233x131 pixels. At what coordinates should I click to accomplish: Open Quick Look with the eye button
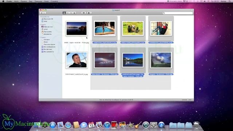[84, 13]
